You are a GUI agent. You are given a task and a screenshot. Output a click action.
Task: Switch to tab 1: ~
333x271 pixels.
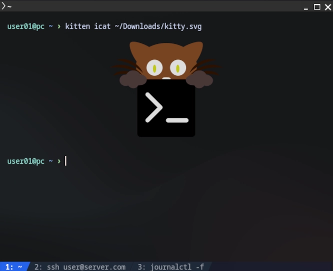(14, 267)
